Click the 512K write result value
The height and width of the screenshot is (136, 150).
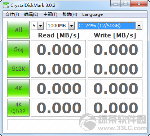[x=115, y=69]
